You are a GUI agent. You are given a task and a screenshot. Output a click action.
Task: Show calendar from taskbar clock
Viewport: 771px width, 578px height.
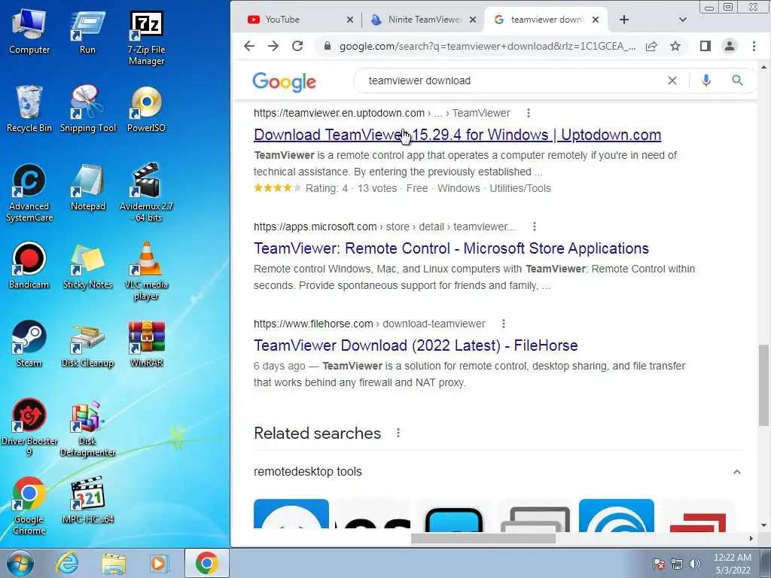coord(733,564)
